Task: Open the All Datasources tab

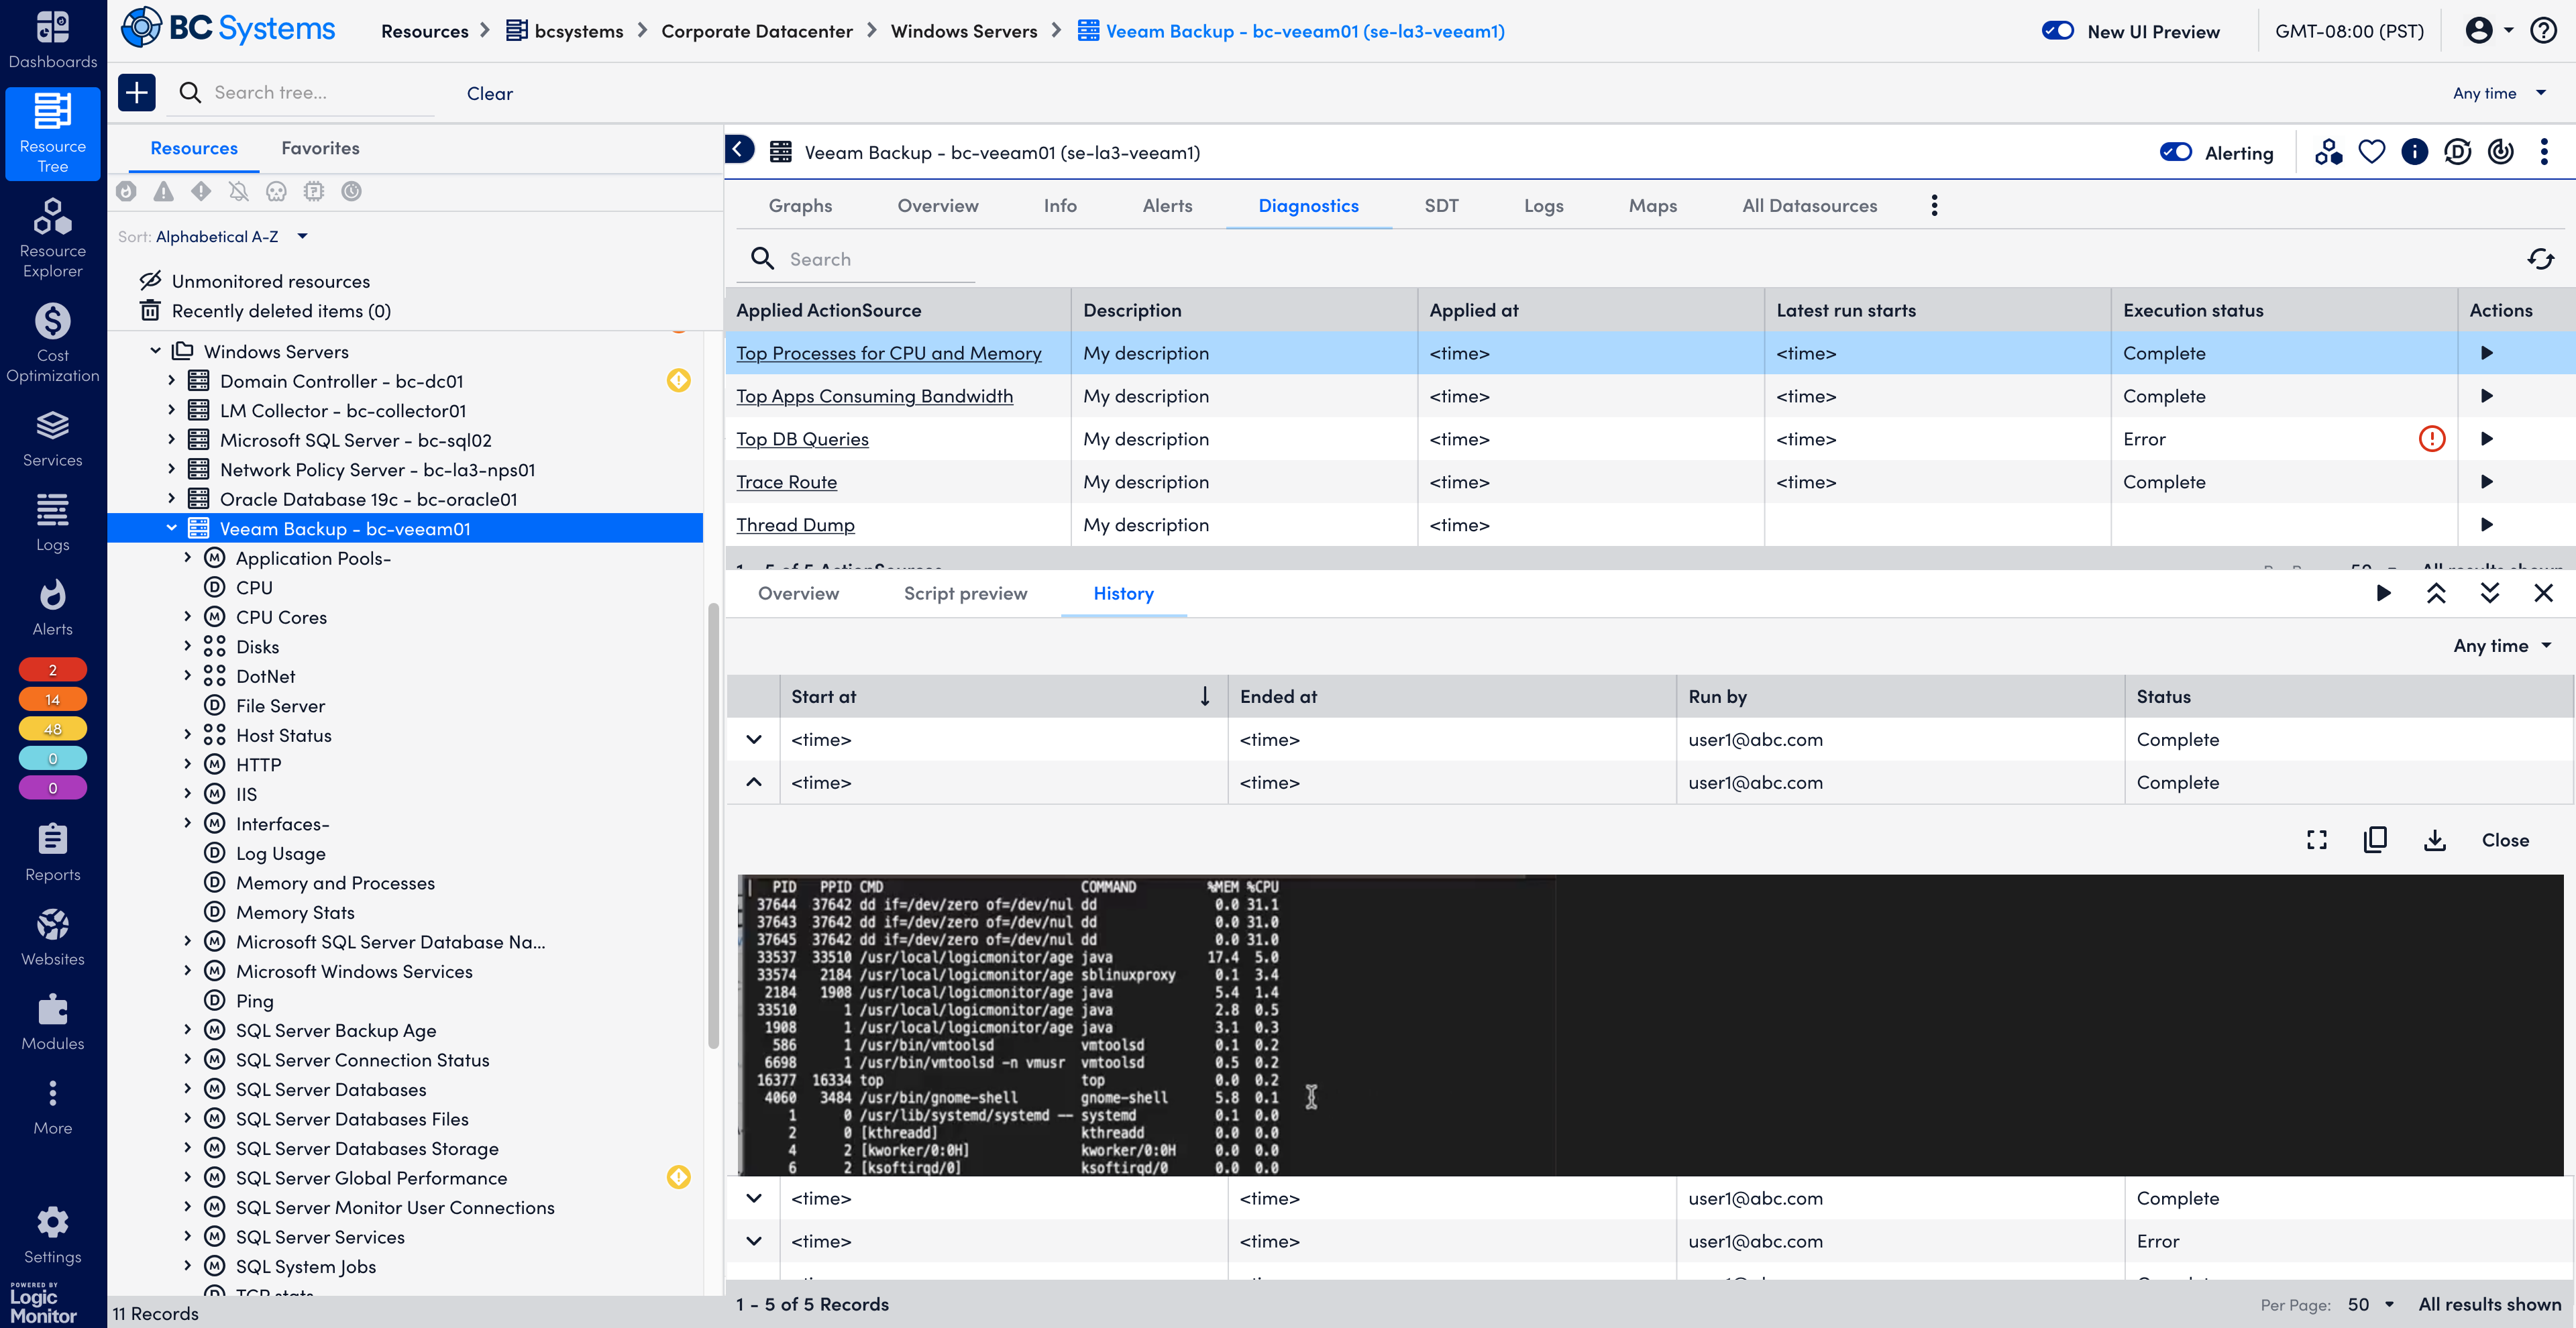Action: [x=1808, y=206]
